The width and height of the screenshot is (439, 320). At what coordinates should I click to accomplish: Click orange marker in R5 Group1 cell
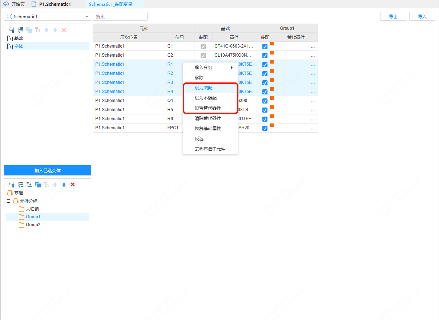click(x=272, y=108)
